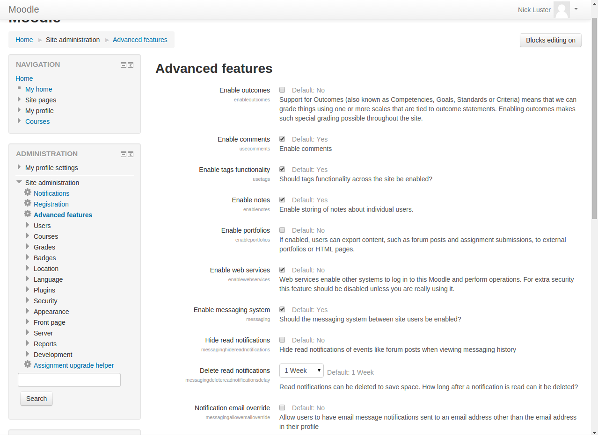
Task: Expand the Plugins section in administration
Action: click(28, 290)
